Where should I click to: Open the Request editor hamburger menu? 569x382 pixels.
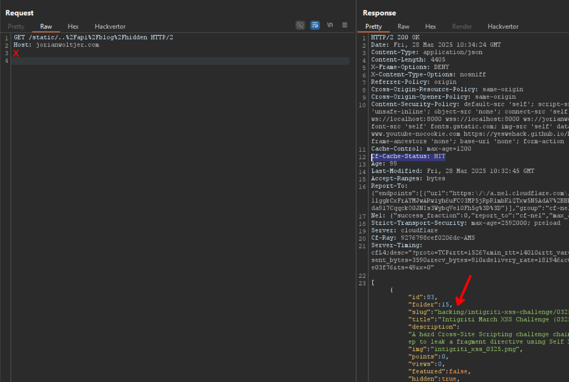point(345,25)
